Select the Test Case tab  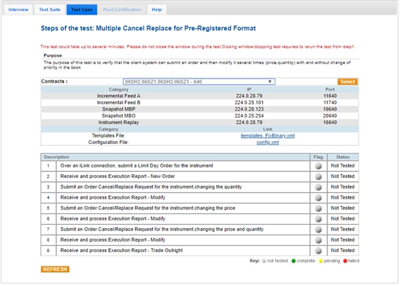pos(81,10)
